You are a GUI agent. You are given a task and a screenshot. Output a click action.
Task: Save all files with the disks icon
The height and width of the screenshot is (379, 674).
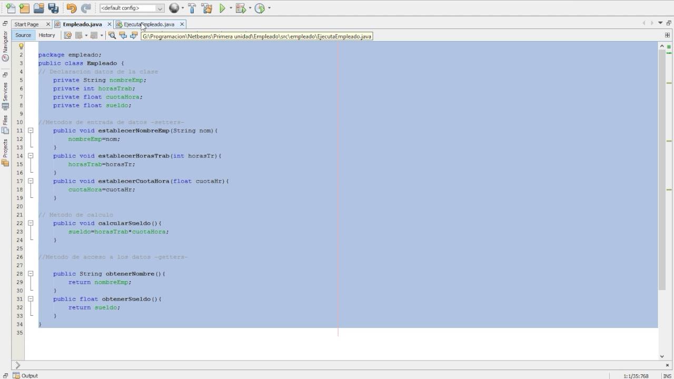[53, 8]
